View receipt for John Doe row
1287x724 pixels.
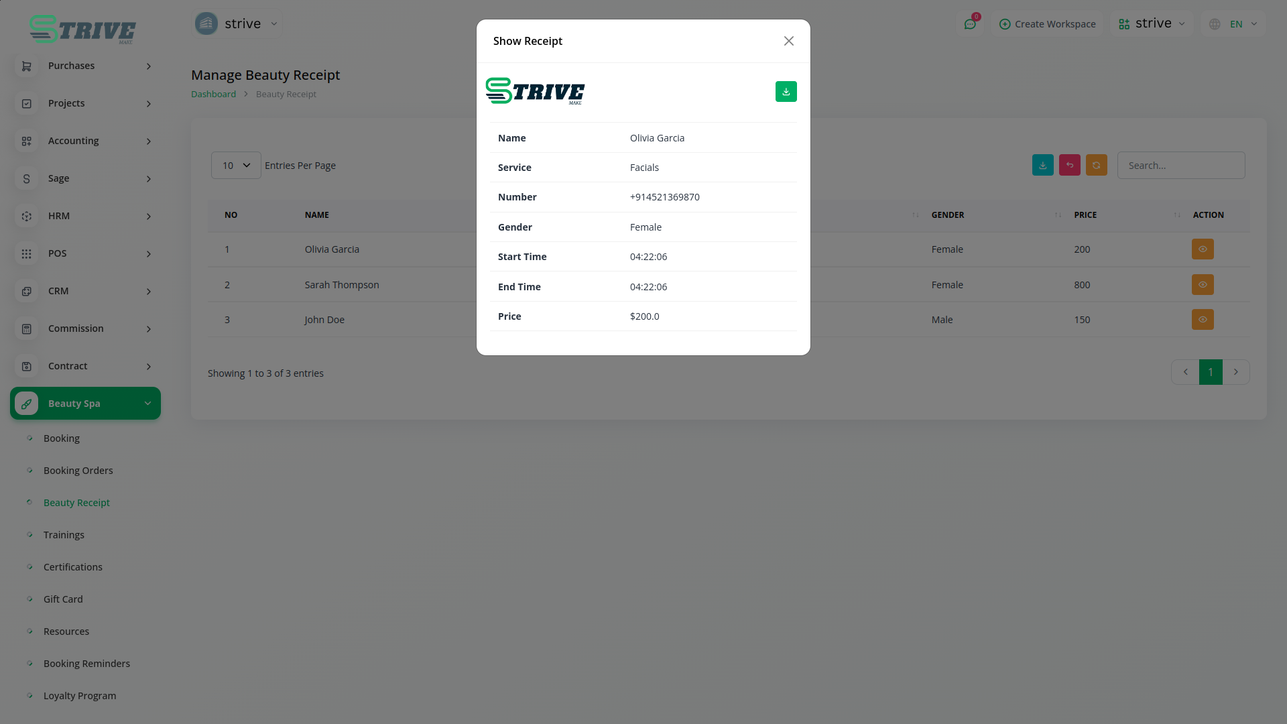[x=1202, y=320]
